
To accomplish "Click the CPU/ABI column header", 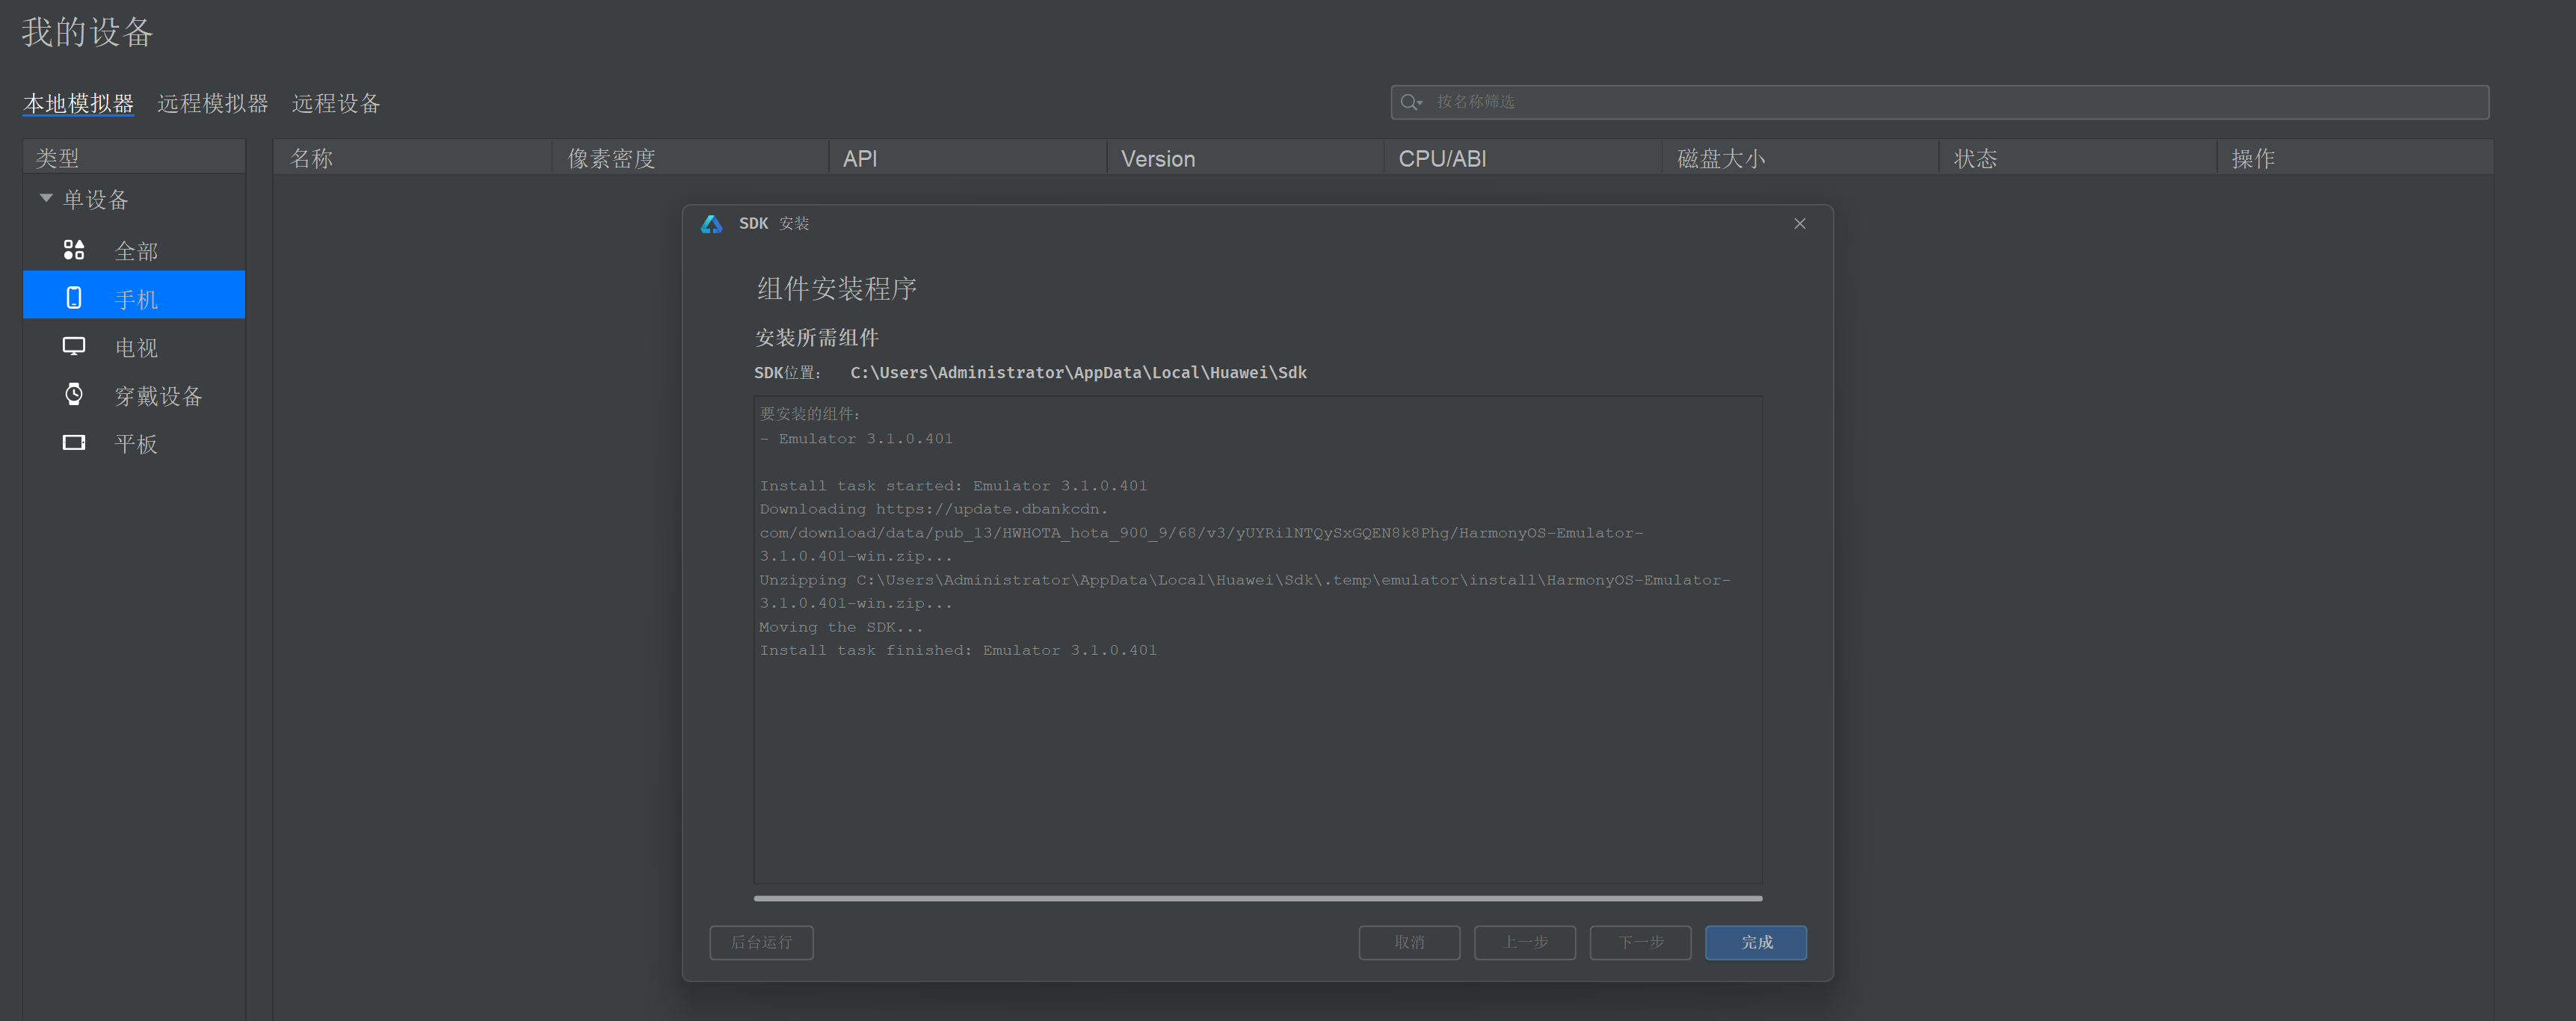I will click(x=1524, y=158).
